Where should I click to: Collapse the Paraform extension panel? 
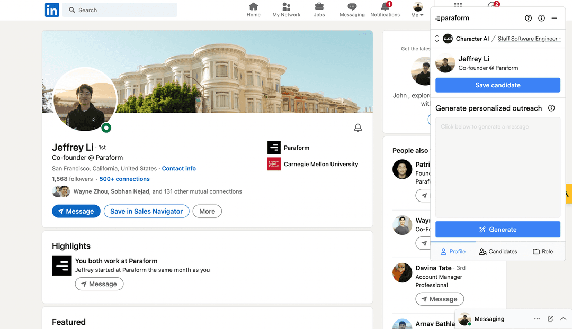[x=555, y=18]
